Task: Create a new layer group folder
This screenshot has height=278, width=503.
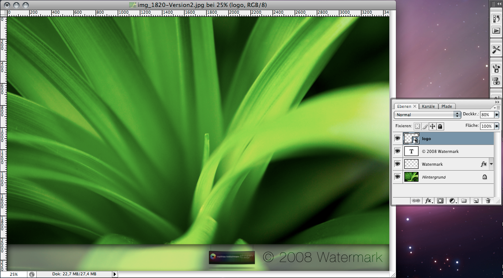Action: tap(464, 201)
